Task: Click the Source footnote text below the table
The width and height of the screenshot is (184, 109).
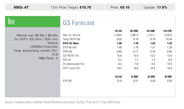Action: (63, 102)
